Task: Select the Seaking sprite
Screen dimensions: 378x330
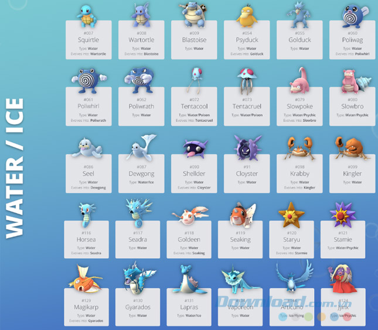Action: (242, 215)
